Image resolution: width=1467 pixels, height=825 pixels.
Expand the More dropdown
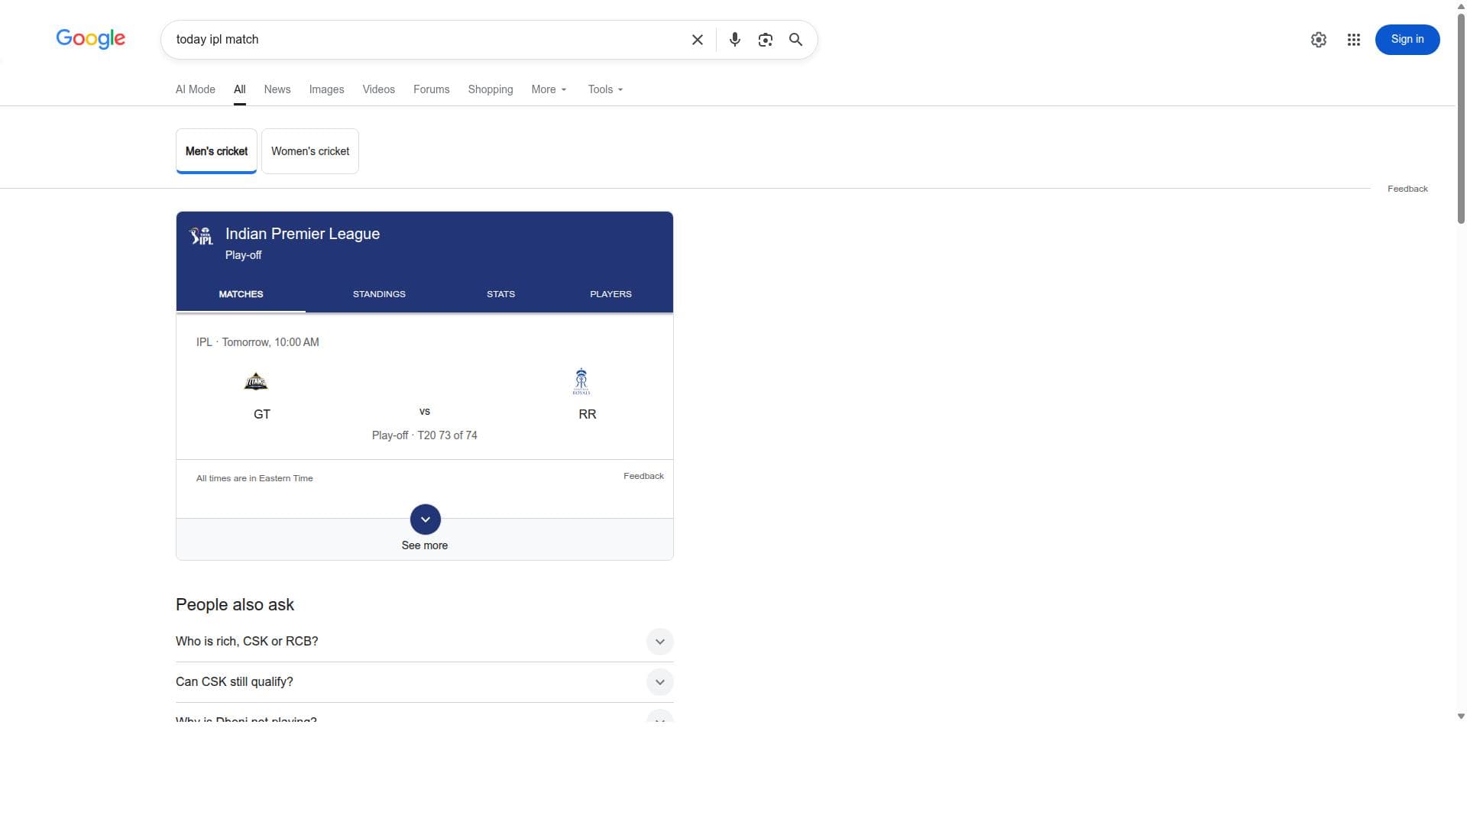click(549, 89)
